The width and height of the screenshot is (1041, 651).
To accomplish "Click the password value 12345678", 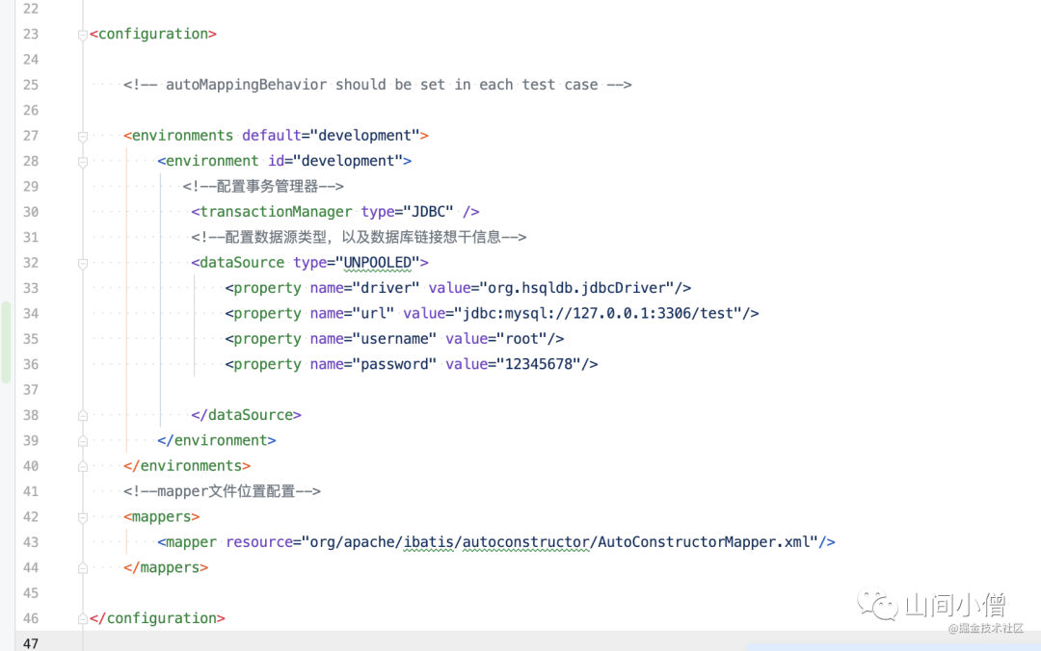I will [x=543, y=364].
